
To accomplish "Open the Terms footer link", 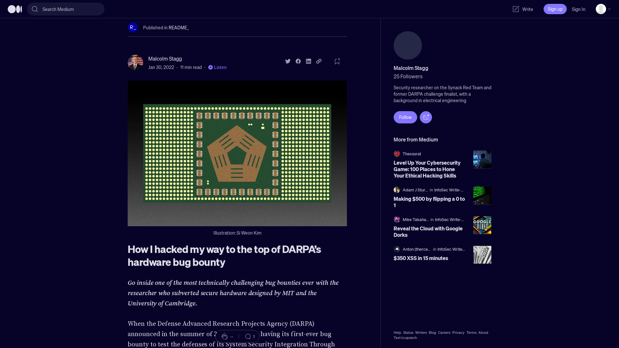I will (x=471, y=333).
